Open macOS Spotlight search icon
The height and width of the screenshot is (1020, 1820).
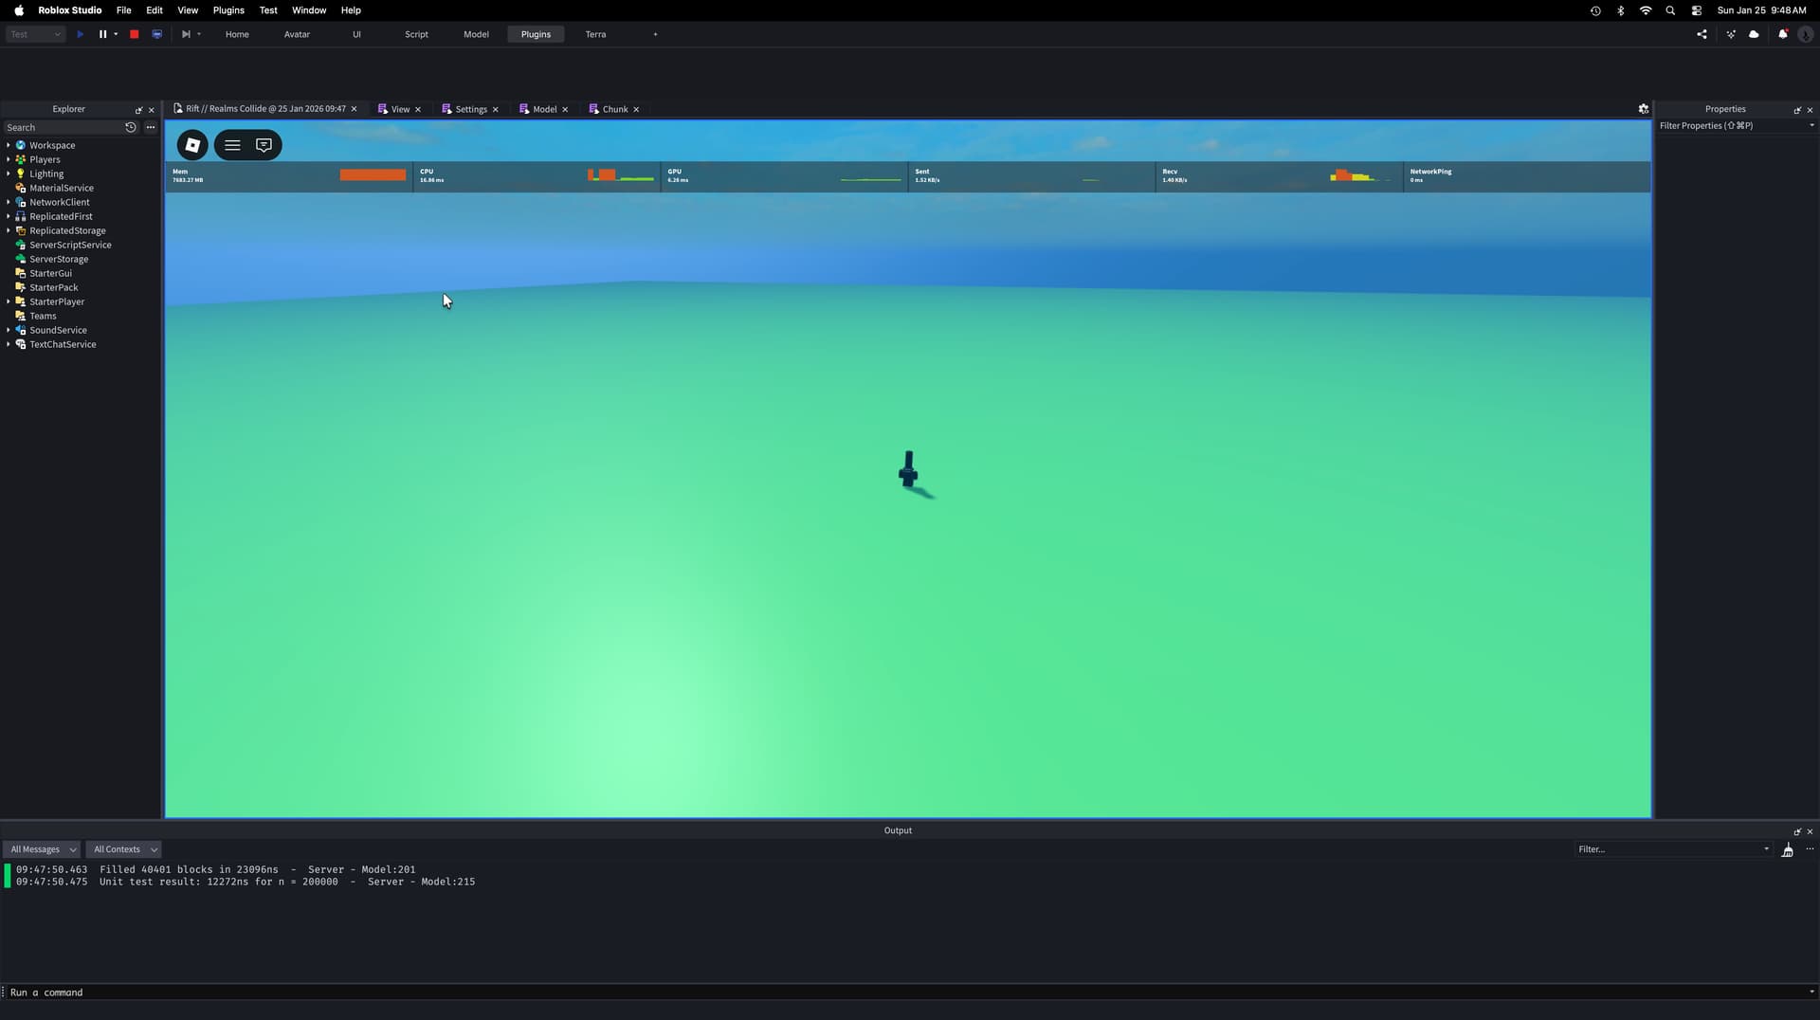pos(1670,10)
